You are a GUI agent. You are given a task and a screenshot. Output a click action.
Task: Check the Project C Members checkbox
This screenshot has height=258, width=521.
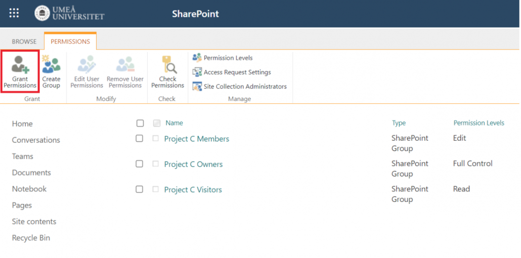pos(140,138)
